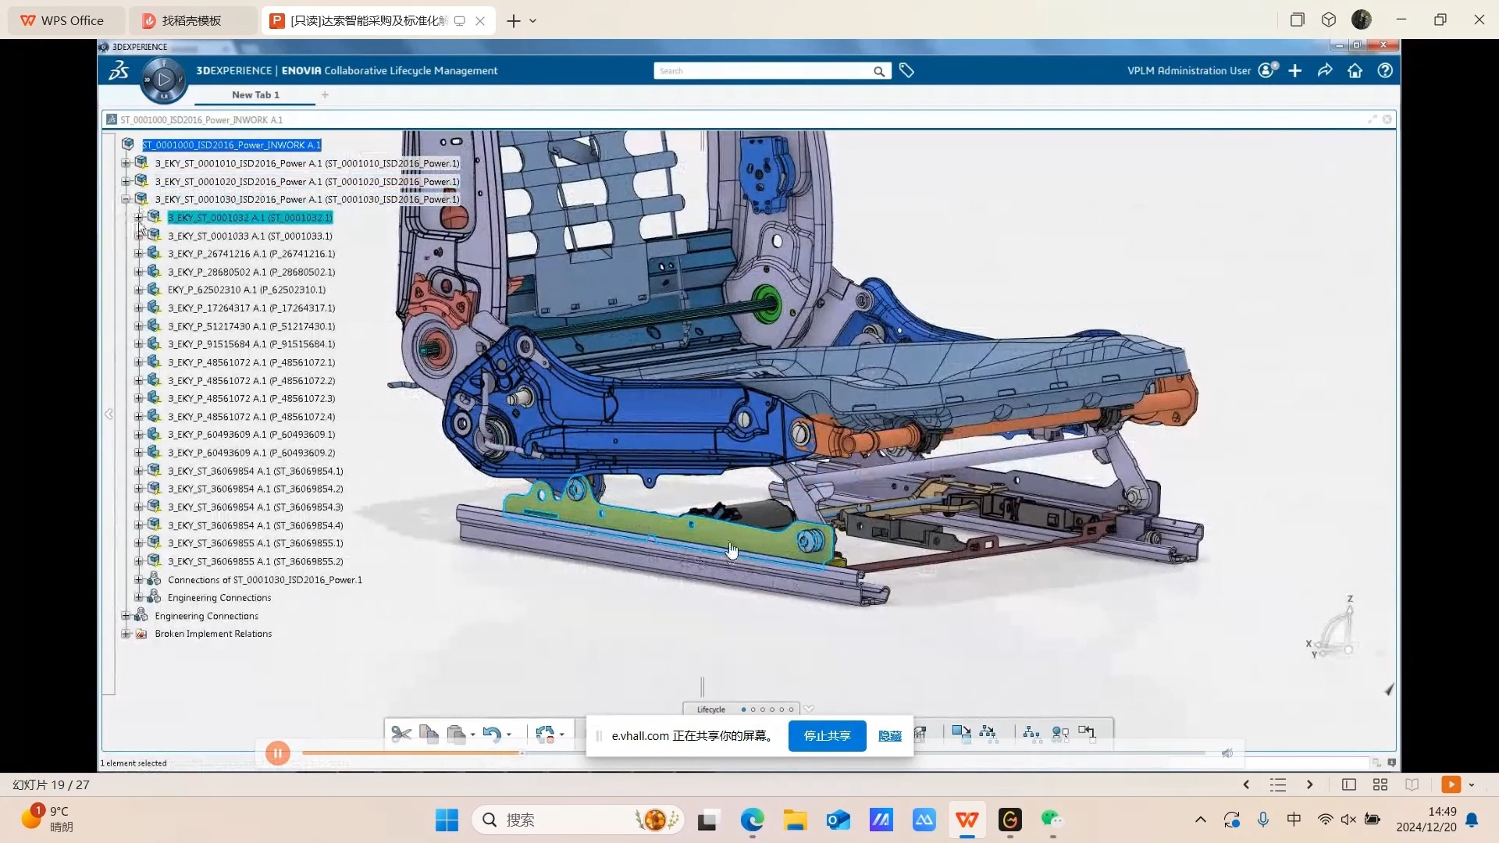Click the search magnifier icon
Image resolution: width=1499 pixels, height=843 pixels.
pos(879,72)
